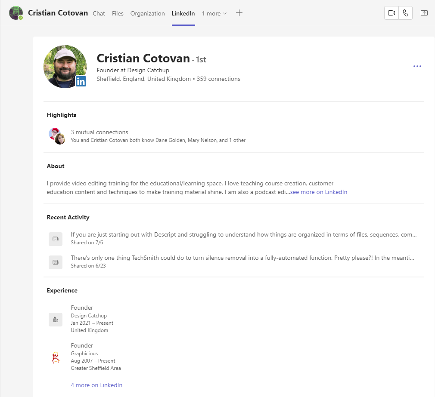Start a video call from the title bar
Screen dimensions: 435x397
tap(391, 13)
